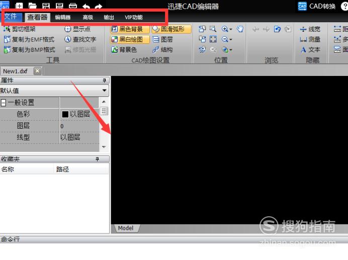Click the CAD转换 button
The image size is (348, 260).
[x=316, y=6]
